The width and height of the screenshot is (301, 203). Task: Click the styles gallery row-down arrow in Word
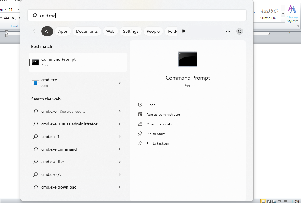point(283,14)
